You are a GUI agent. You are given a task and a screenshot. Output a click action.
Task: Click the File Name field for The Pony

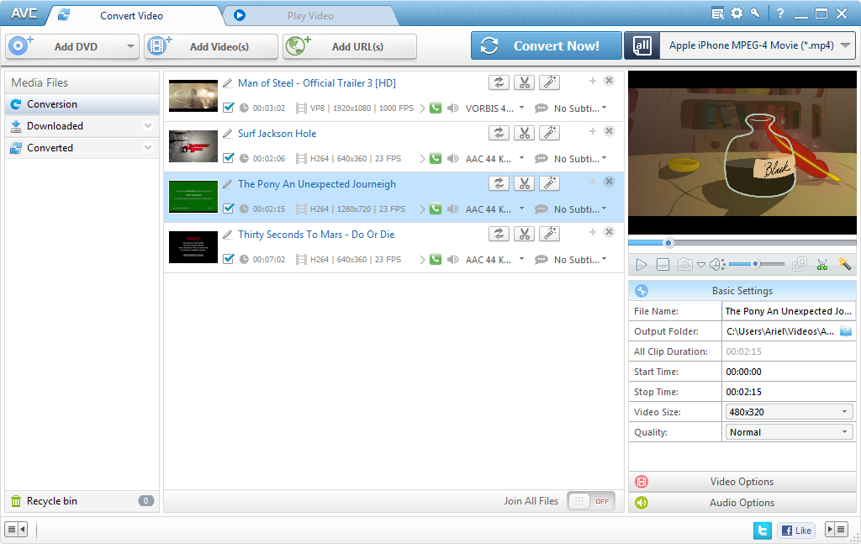pos(789,311)
